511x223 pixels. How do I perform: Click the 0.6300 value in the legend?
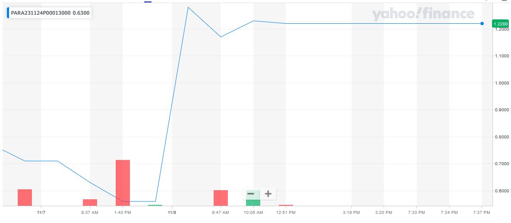[x=81, y=13]
